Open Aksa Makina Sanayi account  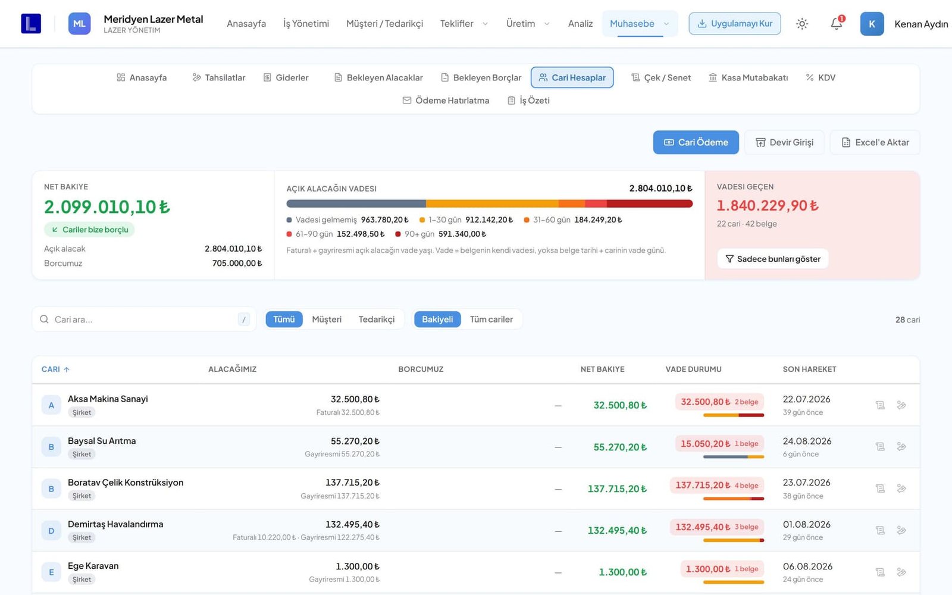108,399
